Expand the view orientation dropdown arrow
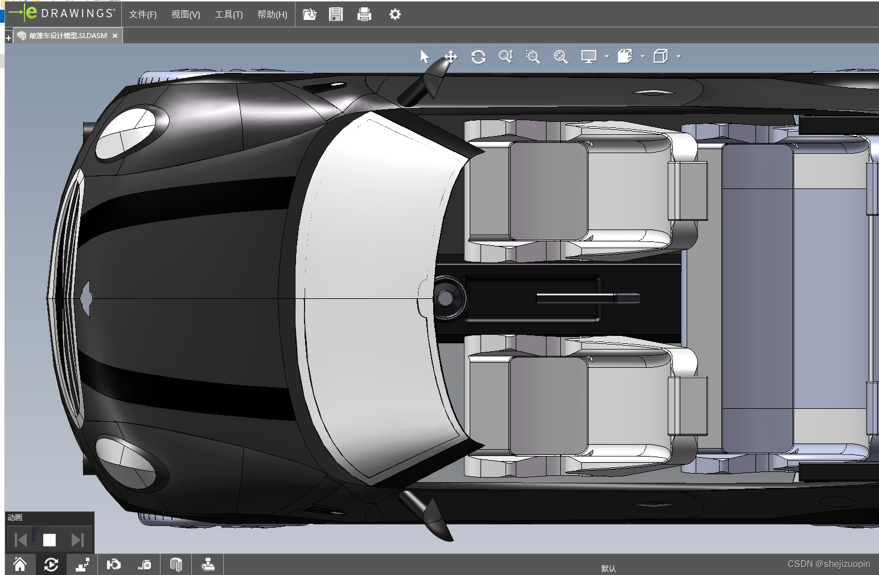 (643, 56)
